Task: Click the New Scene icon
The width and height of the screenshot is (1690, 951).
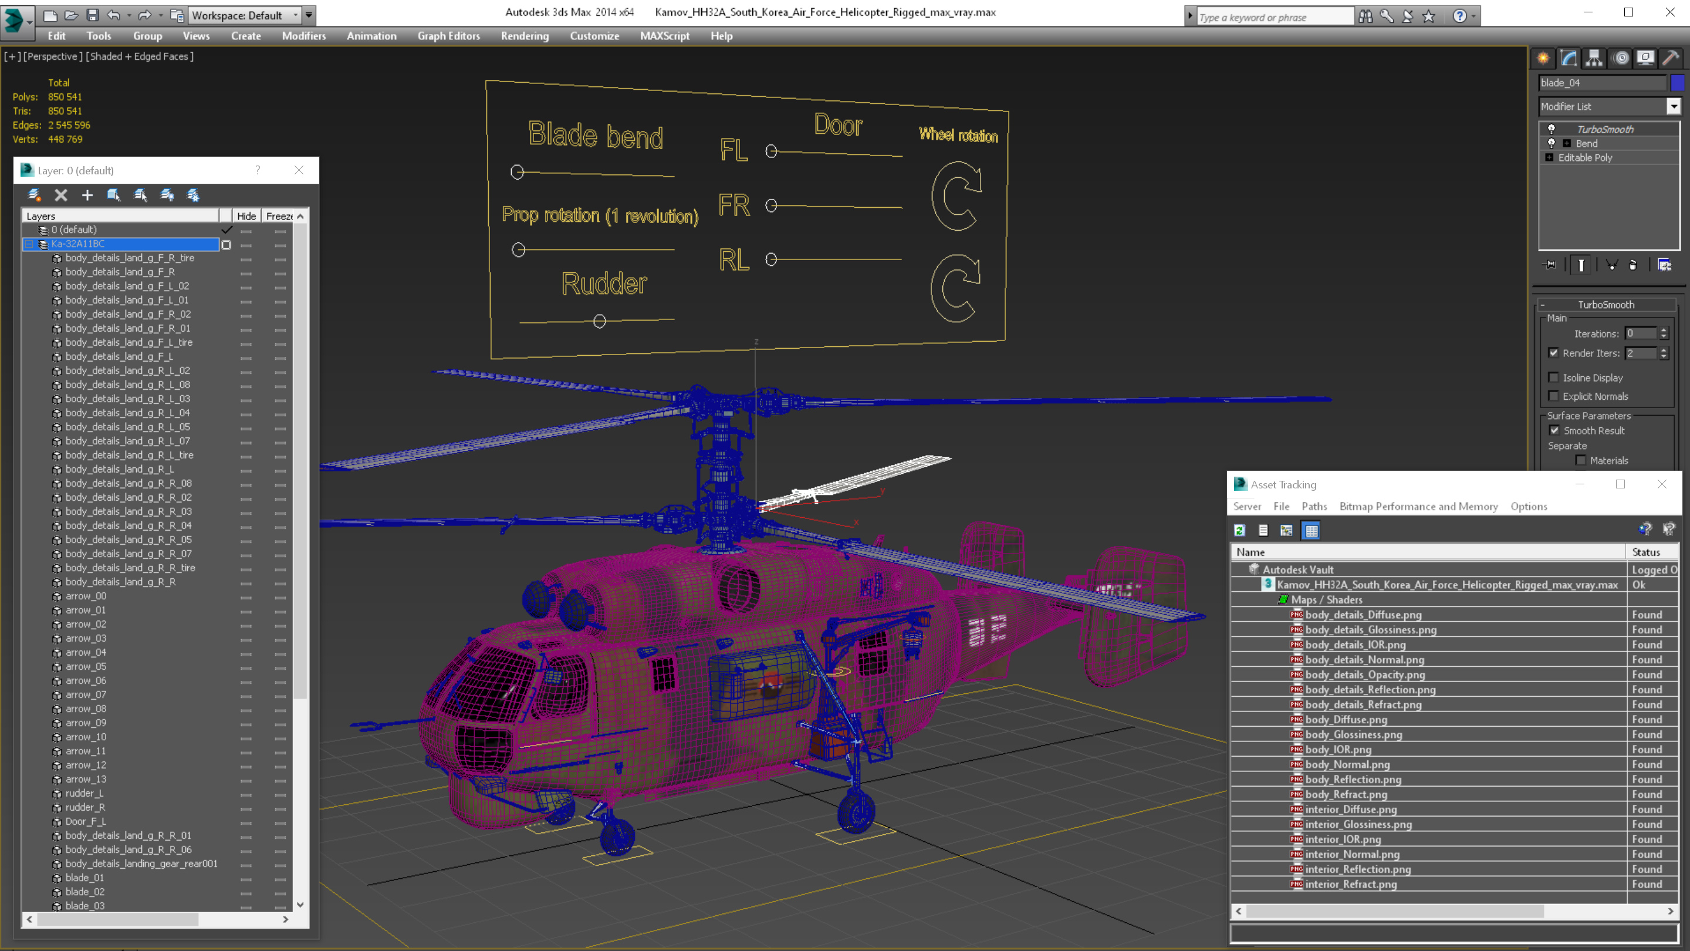Action: pyautogui.click(x=50, y=15)
